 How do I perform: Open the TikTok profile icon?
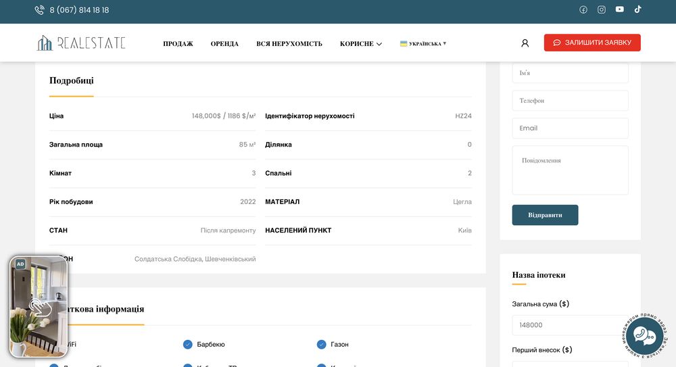[637, 9]
